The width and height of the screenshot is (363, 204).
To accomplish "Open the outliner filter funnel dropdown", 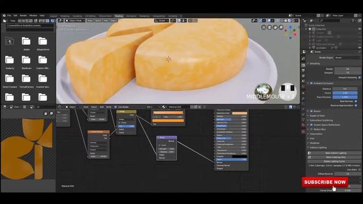I will 354,20.
